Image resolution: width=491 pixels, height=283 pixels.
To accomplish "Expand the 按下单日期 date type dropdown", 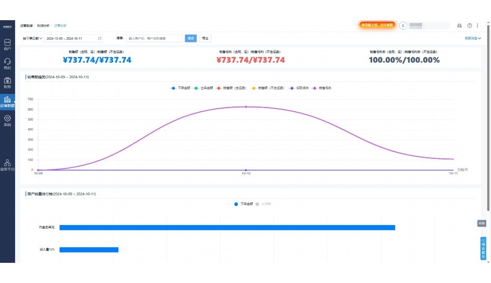I will (x=32, y=38).
